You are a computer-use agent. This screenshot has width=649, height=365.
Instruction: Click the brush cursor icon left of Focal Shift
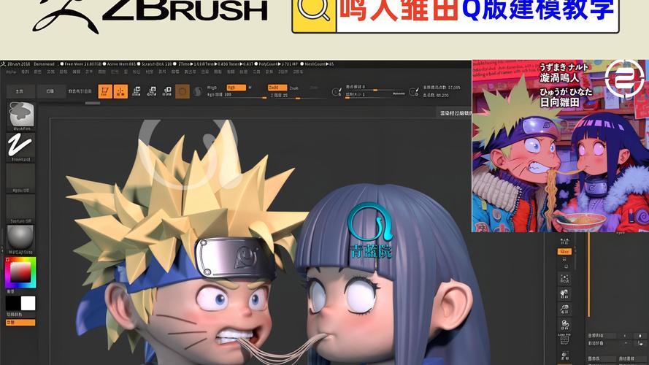337,92
